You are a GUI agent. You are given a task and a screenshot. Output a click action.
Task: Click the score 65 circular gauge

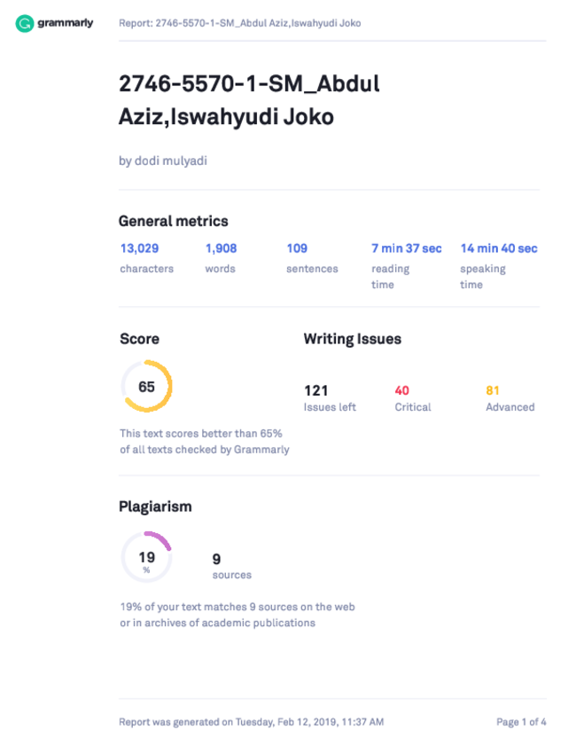146,386
